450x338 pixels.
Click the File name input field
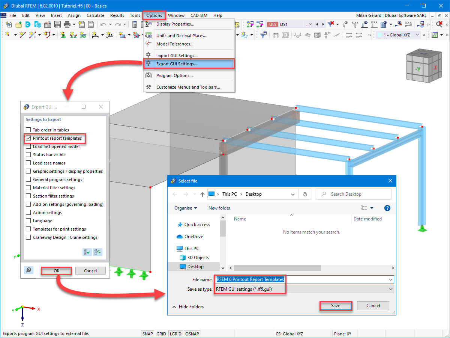point(304,279)
